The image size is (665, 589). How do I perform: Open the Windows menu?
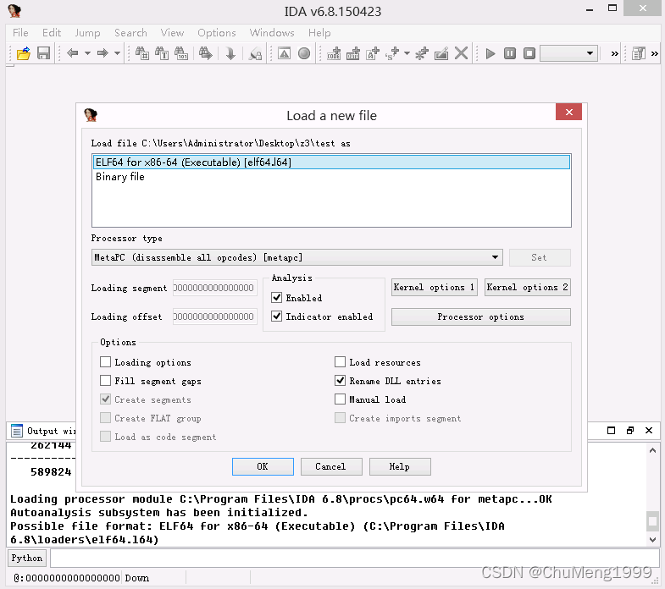[x=272, y=33]
